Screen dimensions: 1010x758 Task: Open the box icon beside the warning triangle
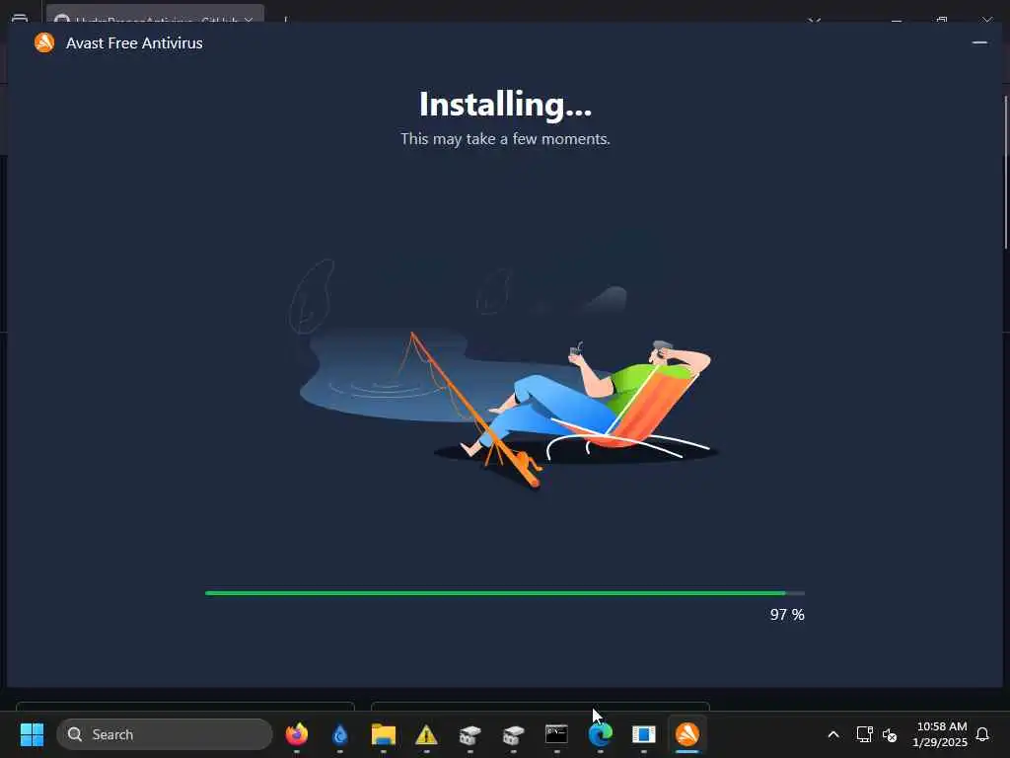pyautogui.click(x=469, y=734)
